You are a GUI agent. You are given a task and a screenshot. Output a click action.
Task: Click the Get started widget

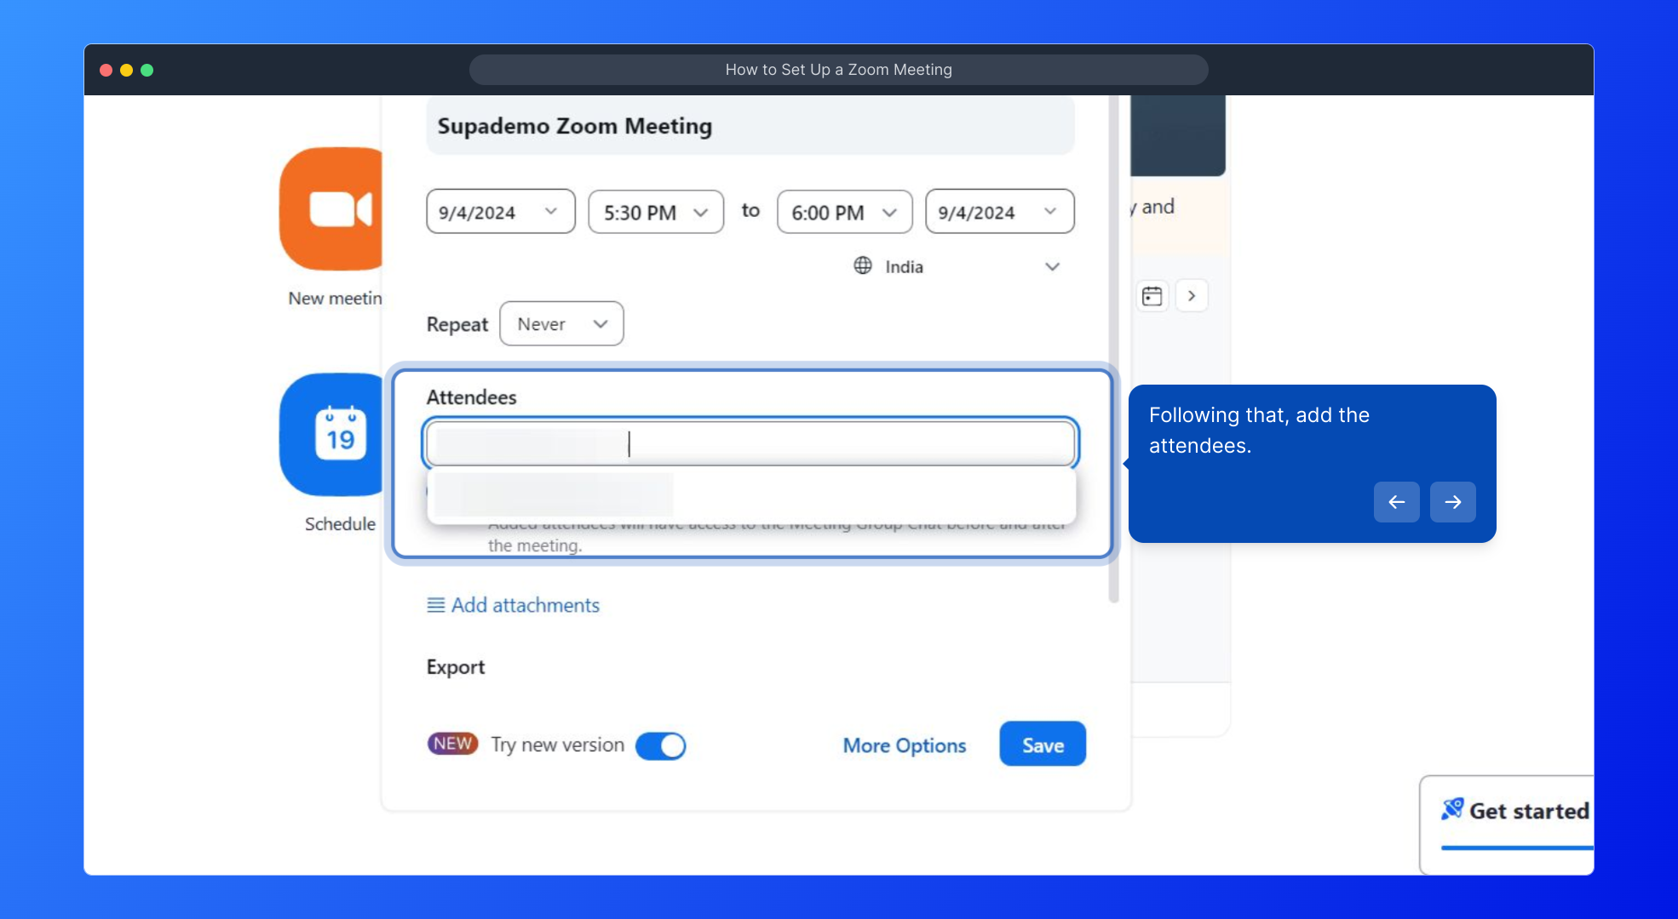[1516, 812]
